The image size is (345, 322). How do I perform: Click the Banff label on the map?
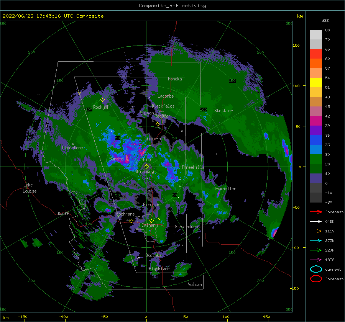point(63,213)
